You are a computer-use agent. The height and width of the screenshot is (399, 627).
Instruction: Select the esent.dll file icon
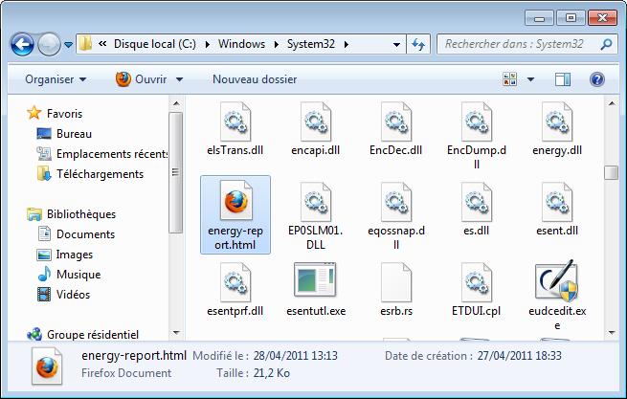pyautogui.click(x=557, y=202)
